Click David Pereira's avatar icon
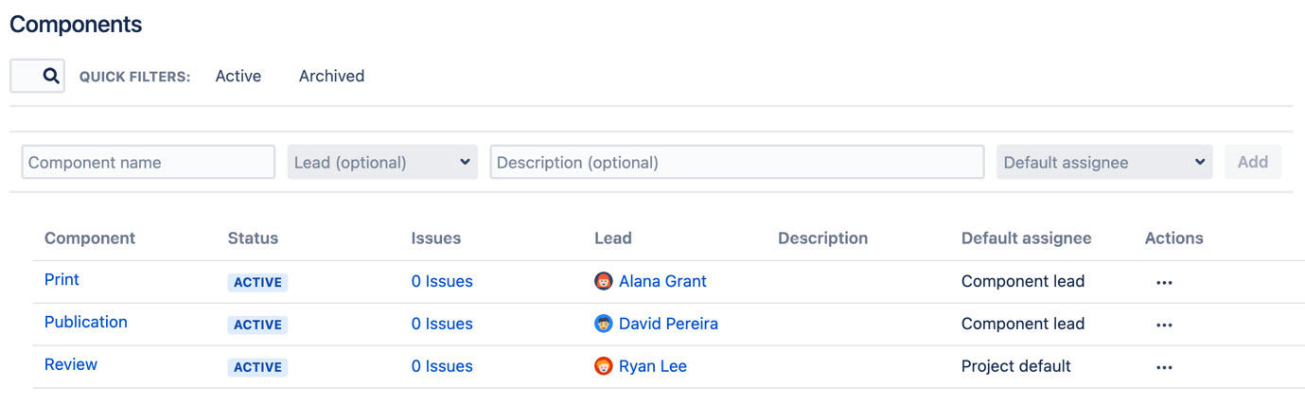The image size is (1305, 405). tap(604, 324)
